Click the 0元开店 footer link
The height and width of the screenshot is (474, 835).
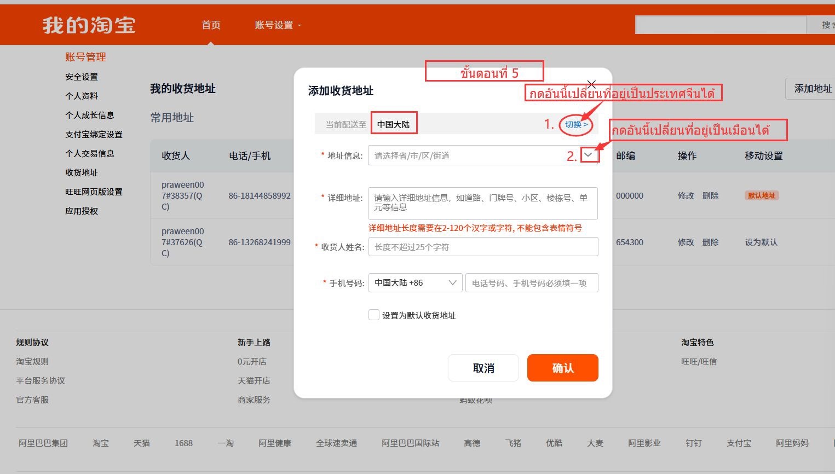point(252,362)
